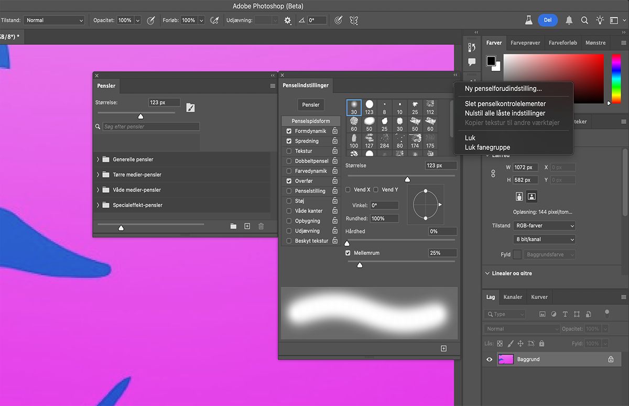Screen dimensions: 629x406
Task: Toggle Formdynamik checkbox
Action: (289, 131)
